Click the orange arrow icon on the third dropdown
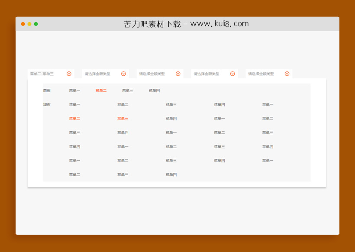The width and height of the screenshot is (355, 252). pos(177,74)
